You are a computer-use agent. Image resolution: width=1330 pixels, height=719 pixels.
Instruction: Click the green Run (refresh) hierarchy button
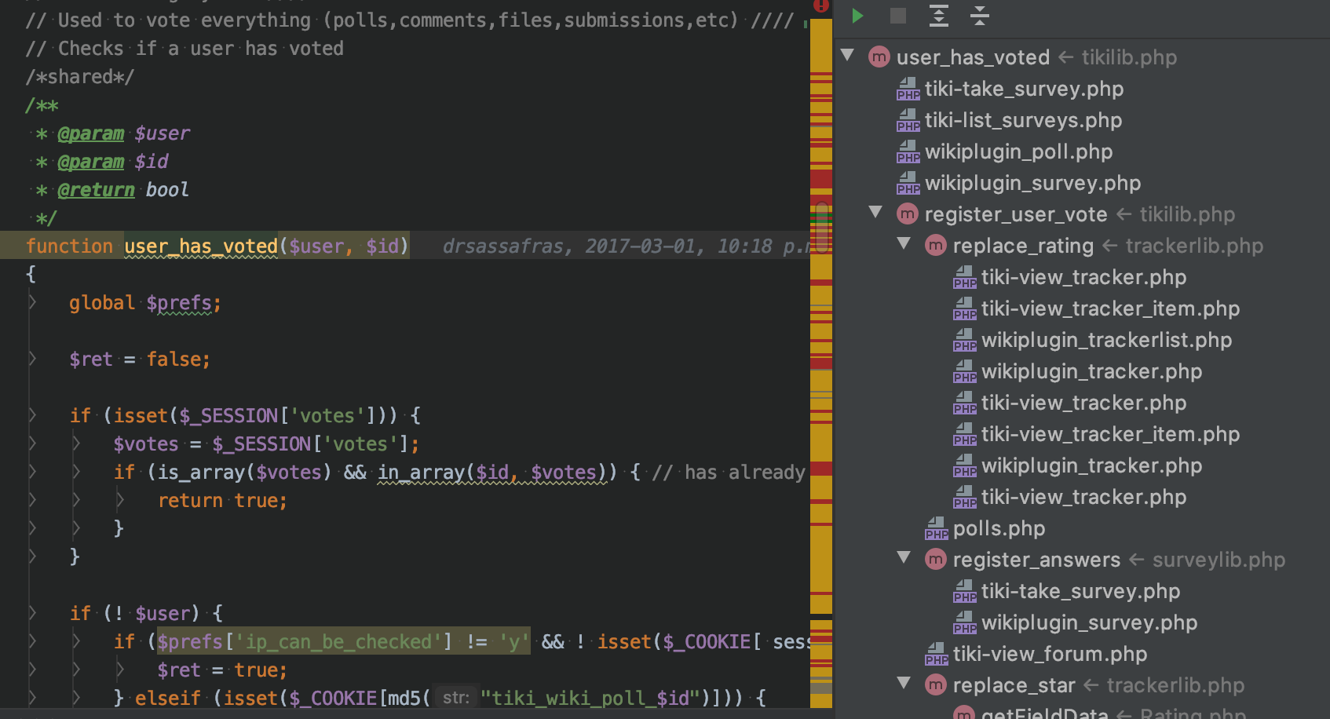point(857,15)
